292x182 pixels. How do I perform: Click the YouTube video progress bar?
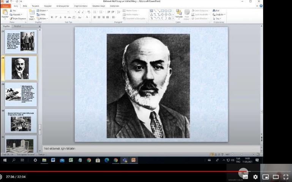pyautogui.click(x=146, y=171)
